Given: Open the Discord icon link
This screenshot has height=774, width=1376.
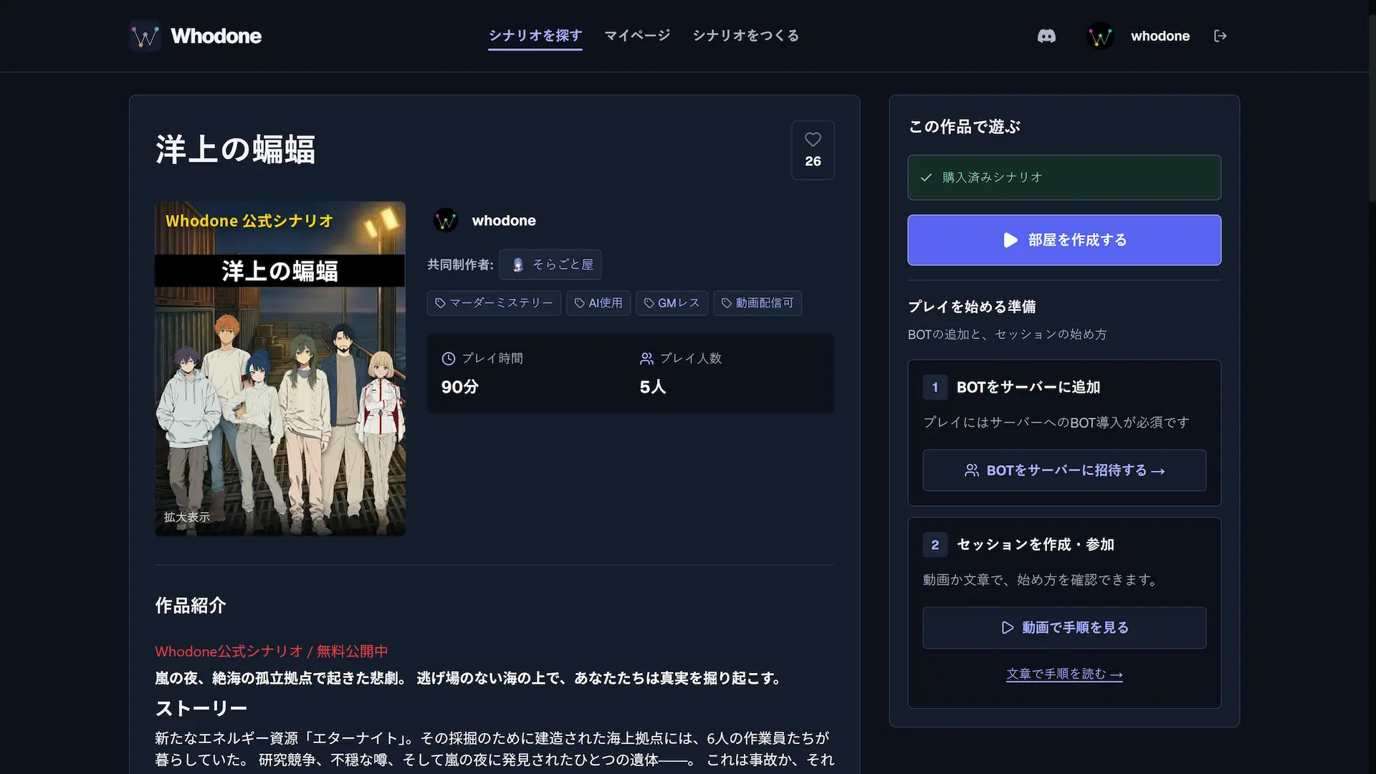Looking at the screenshot, I should [1046, 36].
